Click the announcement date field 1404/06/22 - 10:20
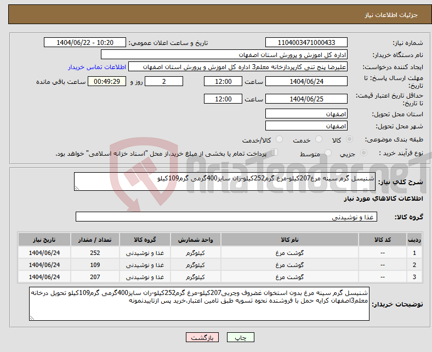Screen dimensions: 432x352 (85, 42)
